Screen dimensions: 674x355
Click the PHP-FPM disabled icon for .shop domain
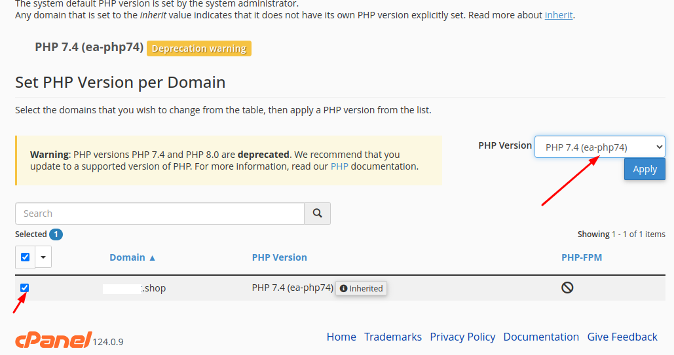[x=567, y=288]
